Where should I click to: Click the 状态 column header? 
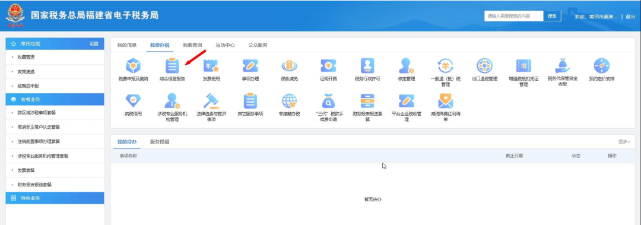click(576, 156)
